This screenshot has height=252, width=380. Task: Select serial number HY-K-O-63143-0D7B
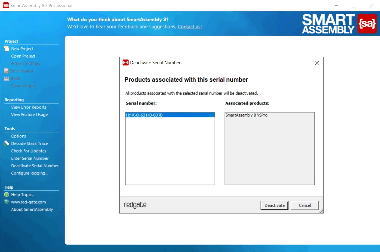point(170,115)
